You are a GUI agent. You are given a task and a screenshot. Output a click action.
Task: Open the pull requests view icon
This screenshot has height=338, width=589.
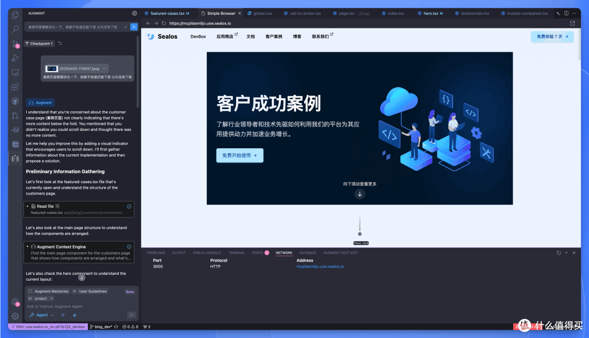point(15,116)
